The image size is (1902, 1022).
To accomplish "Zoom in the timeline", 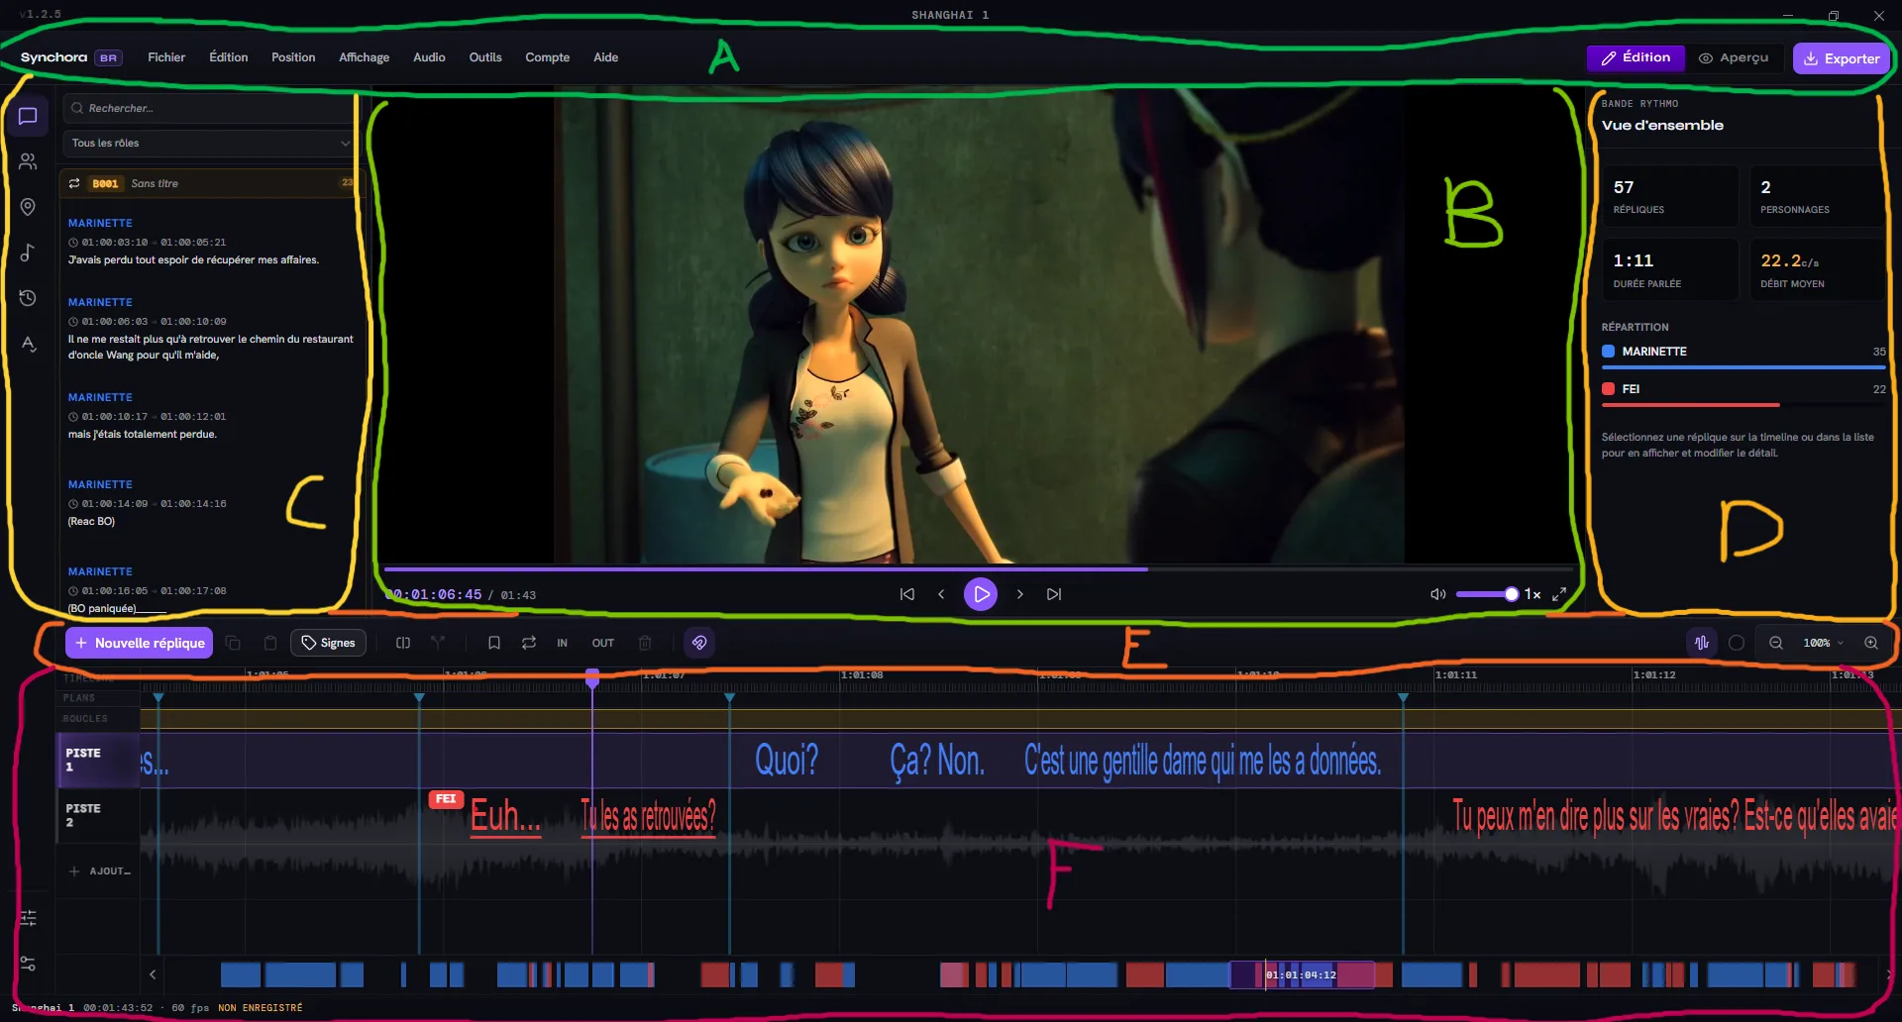I will 1871,643.
